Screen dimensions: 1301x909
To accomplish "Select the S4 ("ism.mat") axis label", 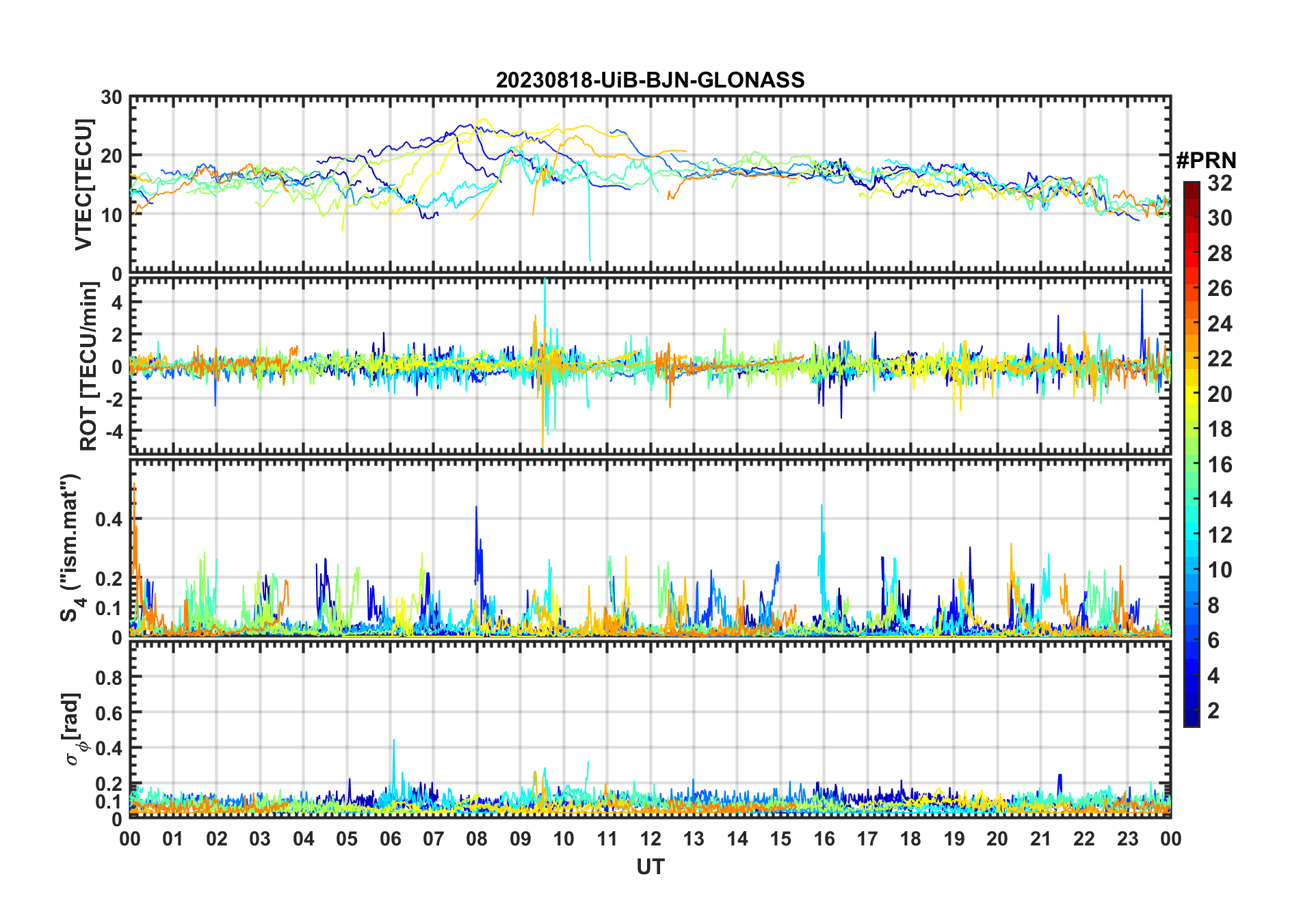I will click(x=70, y=547).
